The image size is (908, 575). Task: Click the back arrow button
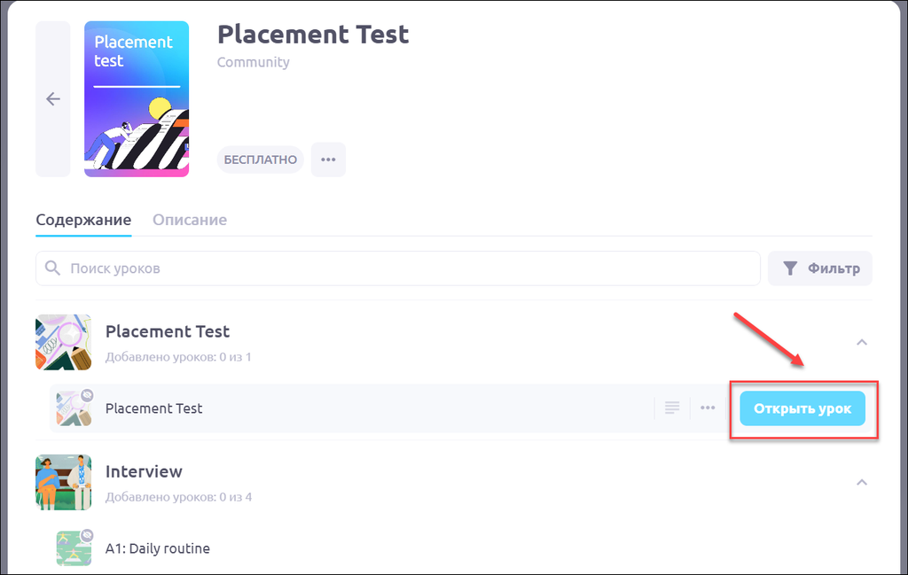53,99
